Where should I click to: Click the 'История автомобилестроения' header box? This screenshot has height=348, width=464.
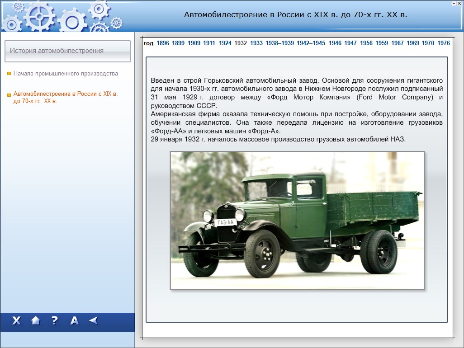(x=67, y=51)
